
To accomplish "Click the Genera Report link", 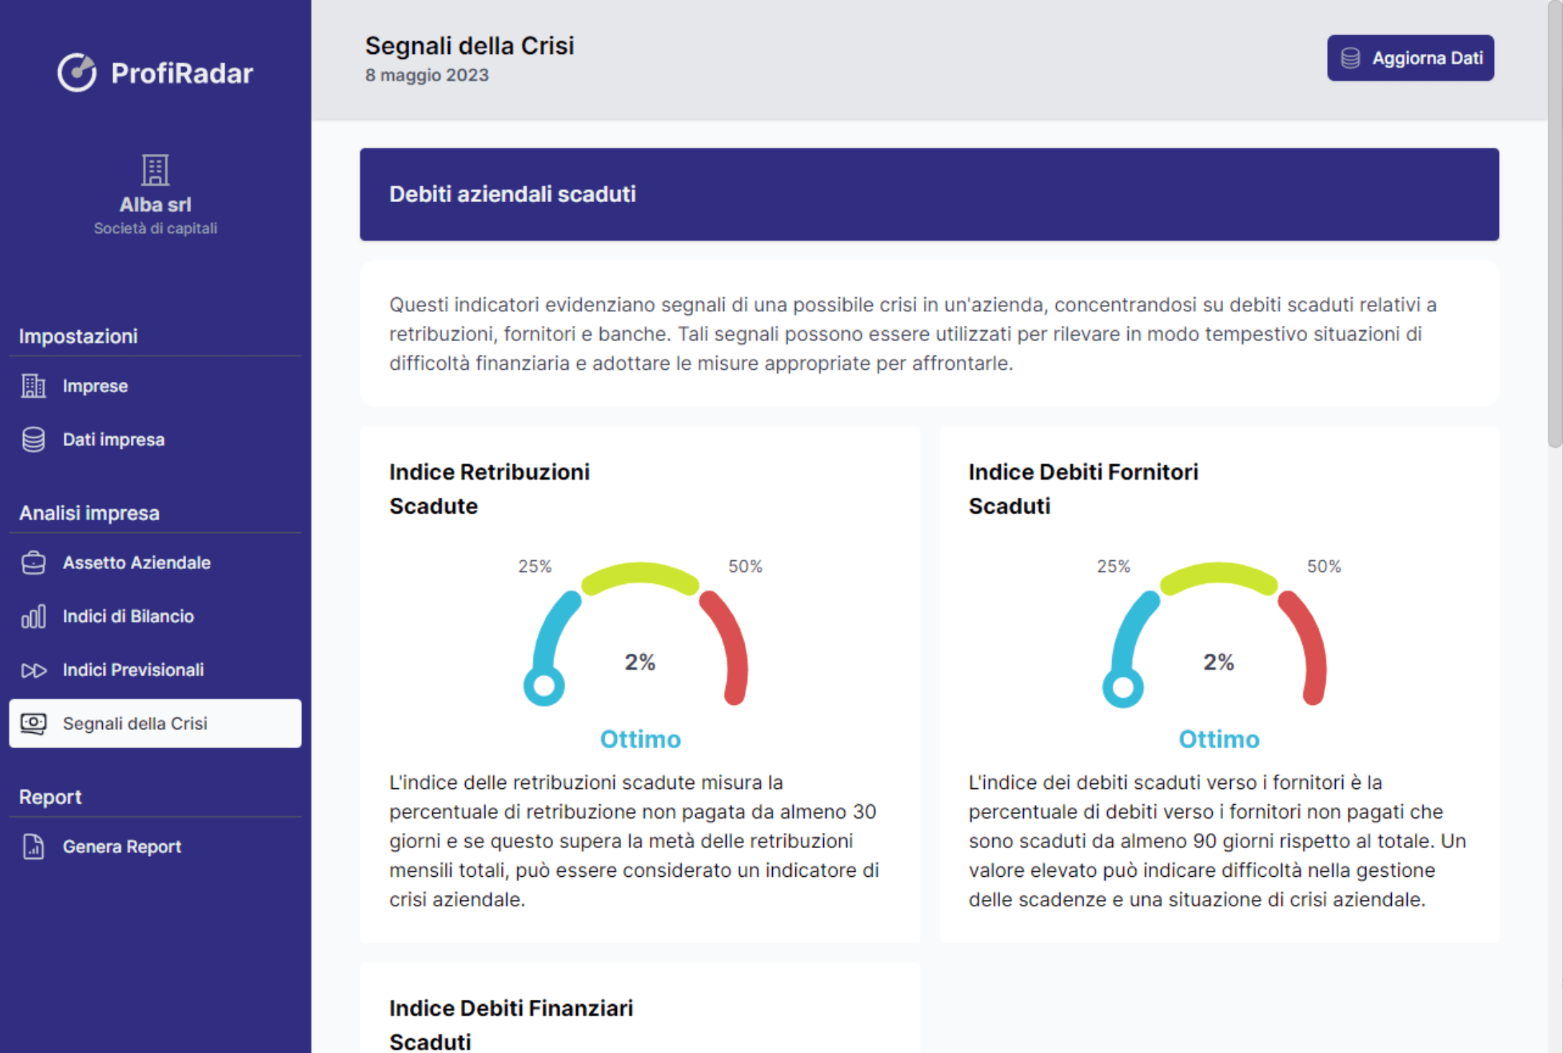I will point(122,847).
